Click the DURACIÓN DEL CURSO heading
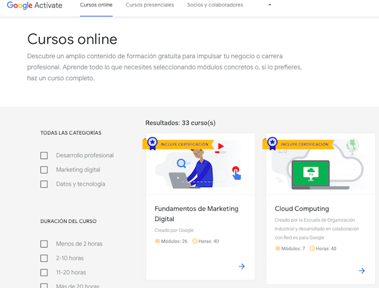Image resolution: width=379 pixels, height=288 pixels. pos(68,221)
